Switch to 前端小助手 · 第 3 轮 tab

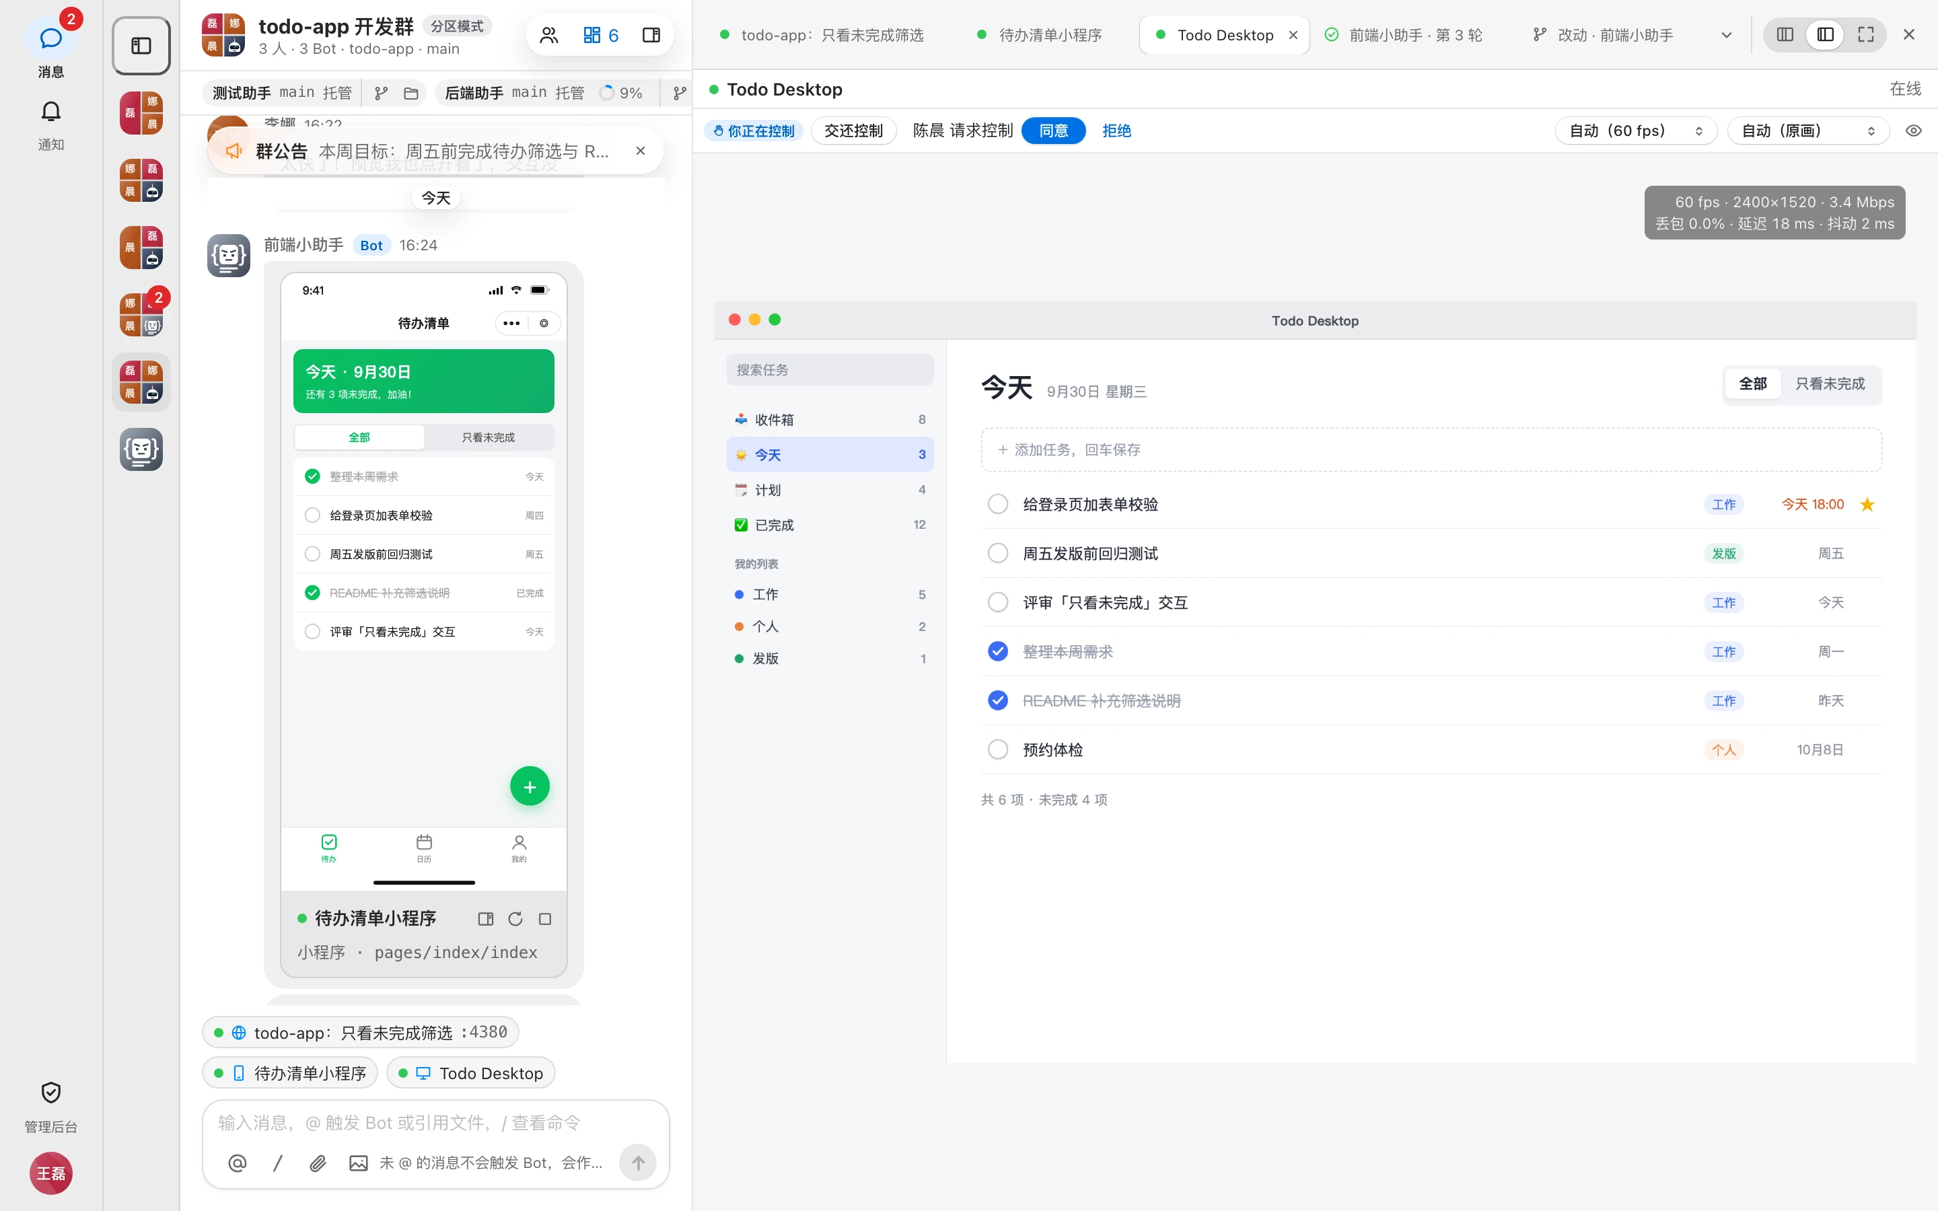click(1404, 35)
